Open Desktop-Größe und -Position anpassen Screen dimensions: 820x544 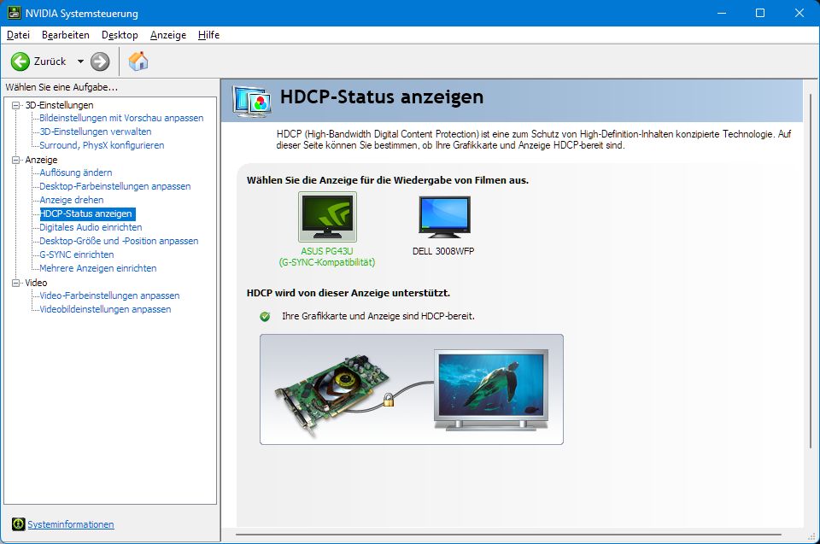point(120,241)
